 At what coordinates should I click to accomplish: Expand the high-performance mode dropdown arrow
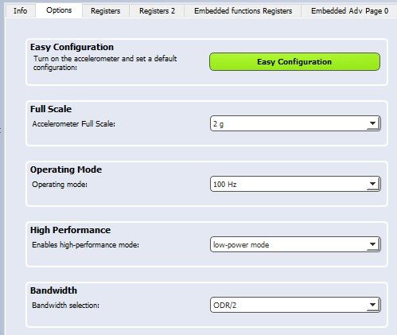click(x=372, y=244)
